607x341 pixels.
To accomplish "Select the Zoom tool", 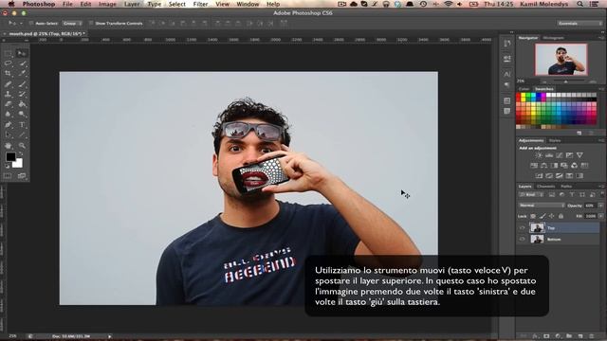I will (22, 146).
